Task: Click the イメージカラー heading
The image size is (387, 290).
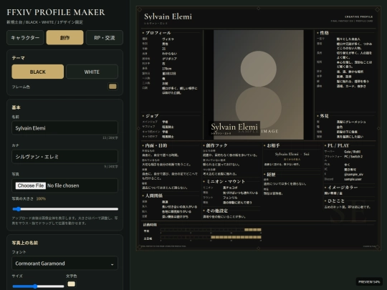Action: (343, 188)
